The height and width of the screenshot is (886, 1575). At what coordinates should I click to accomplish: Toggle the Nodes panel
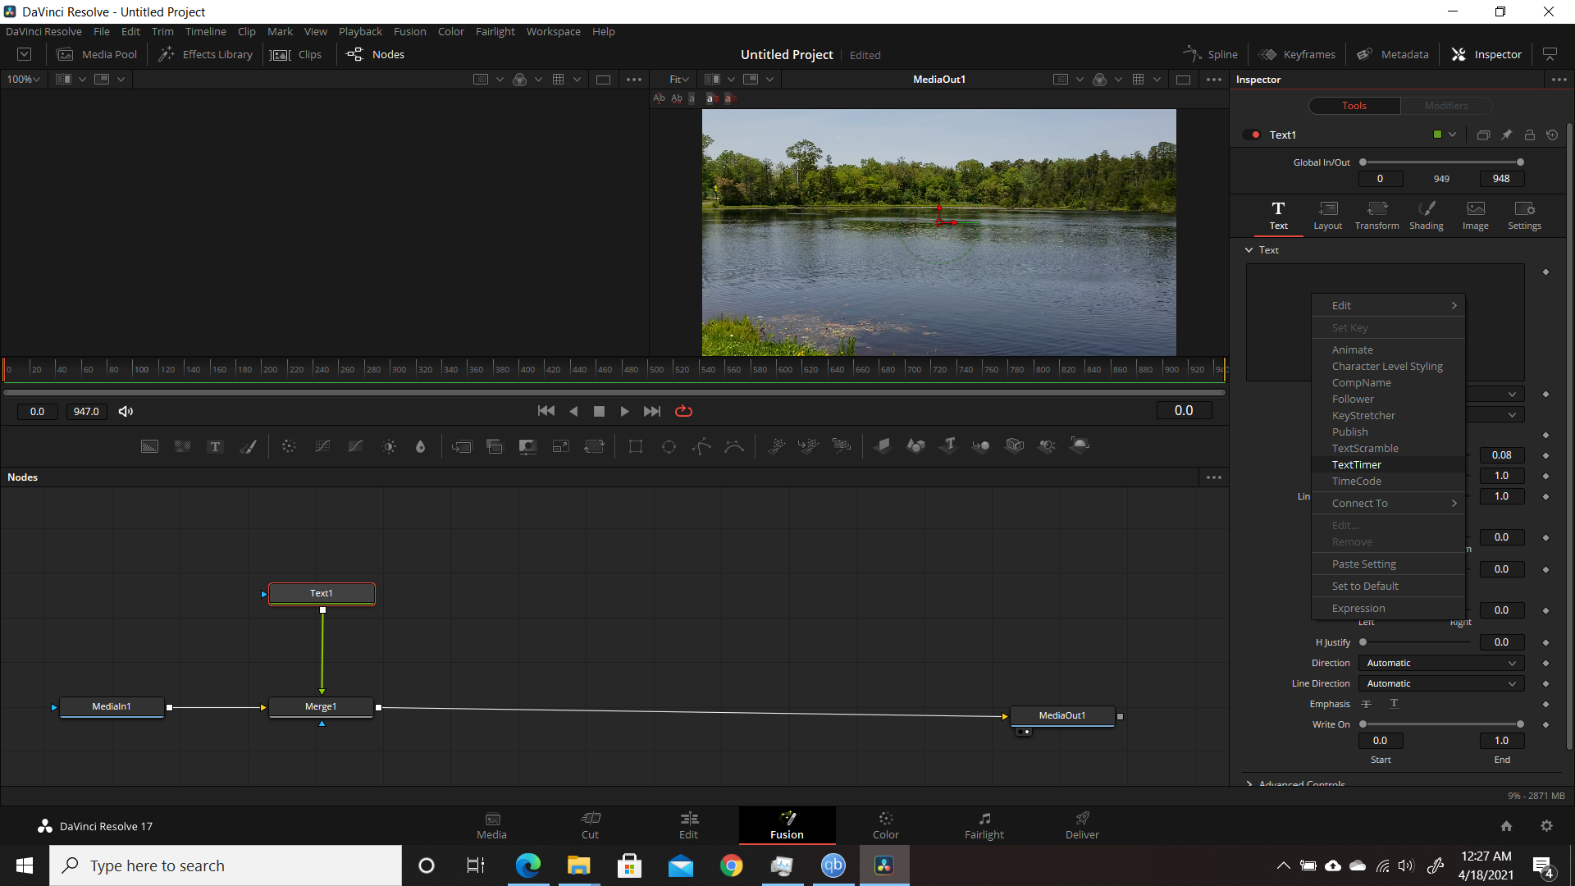click(x=376, y=54)
